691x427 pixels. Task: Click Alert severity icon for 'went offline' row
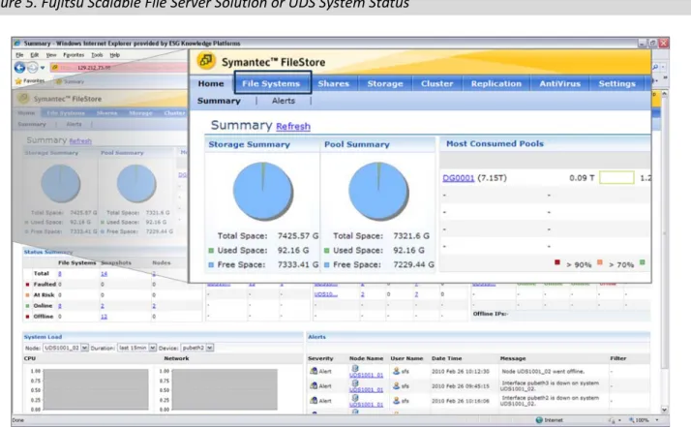click(x=314, y=371)
